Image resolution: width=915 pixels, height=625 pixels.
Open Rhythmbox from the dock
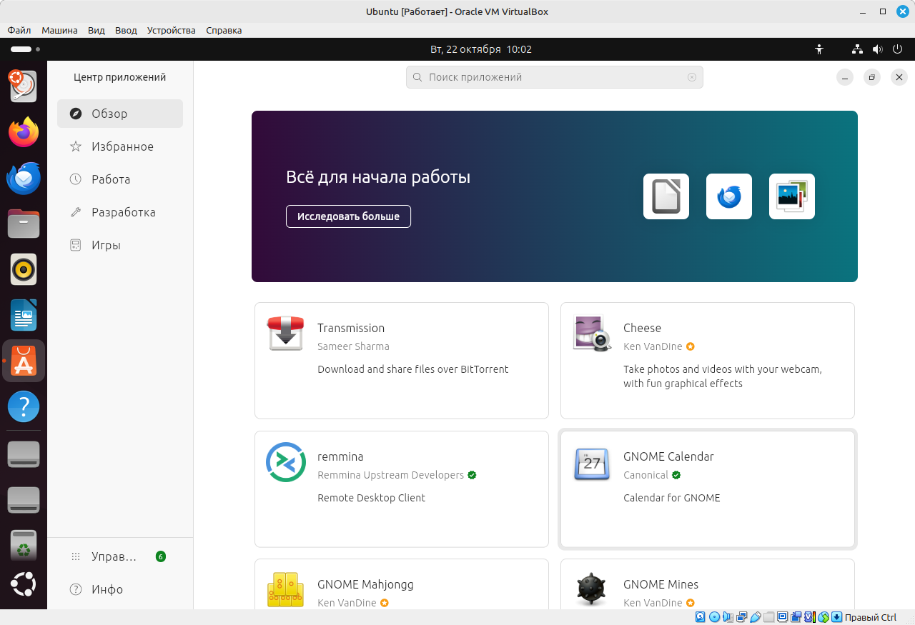[24, 269]
